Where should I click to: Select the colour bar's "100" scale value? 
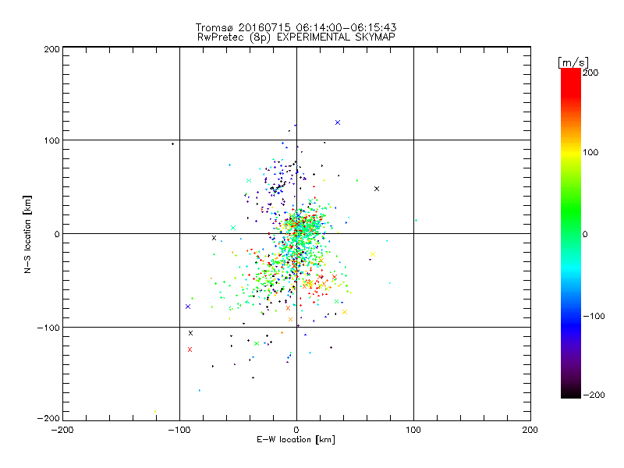(x=590, y=152)
